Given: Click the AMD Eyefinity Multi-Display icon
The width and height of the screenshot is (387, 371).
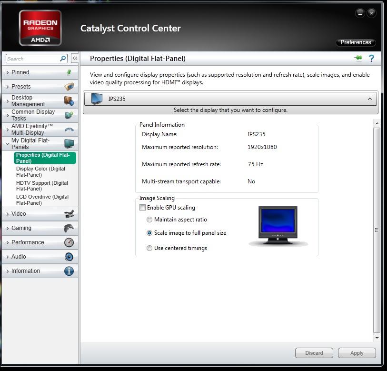Looking at the screenshot, I should (x=69, y=130).
